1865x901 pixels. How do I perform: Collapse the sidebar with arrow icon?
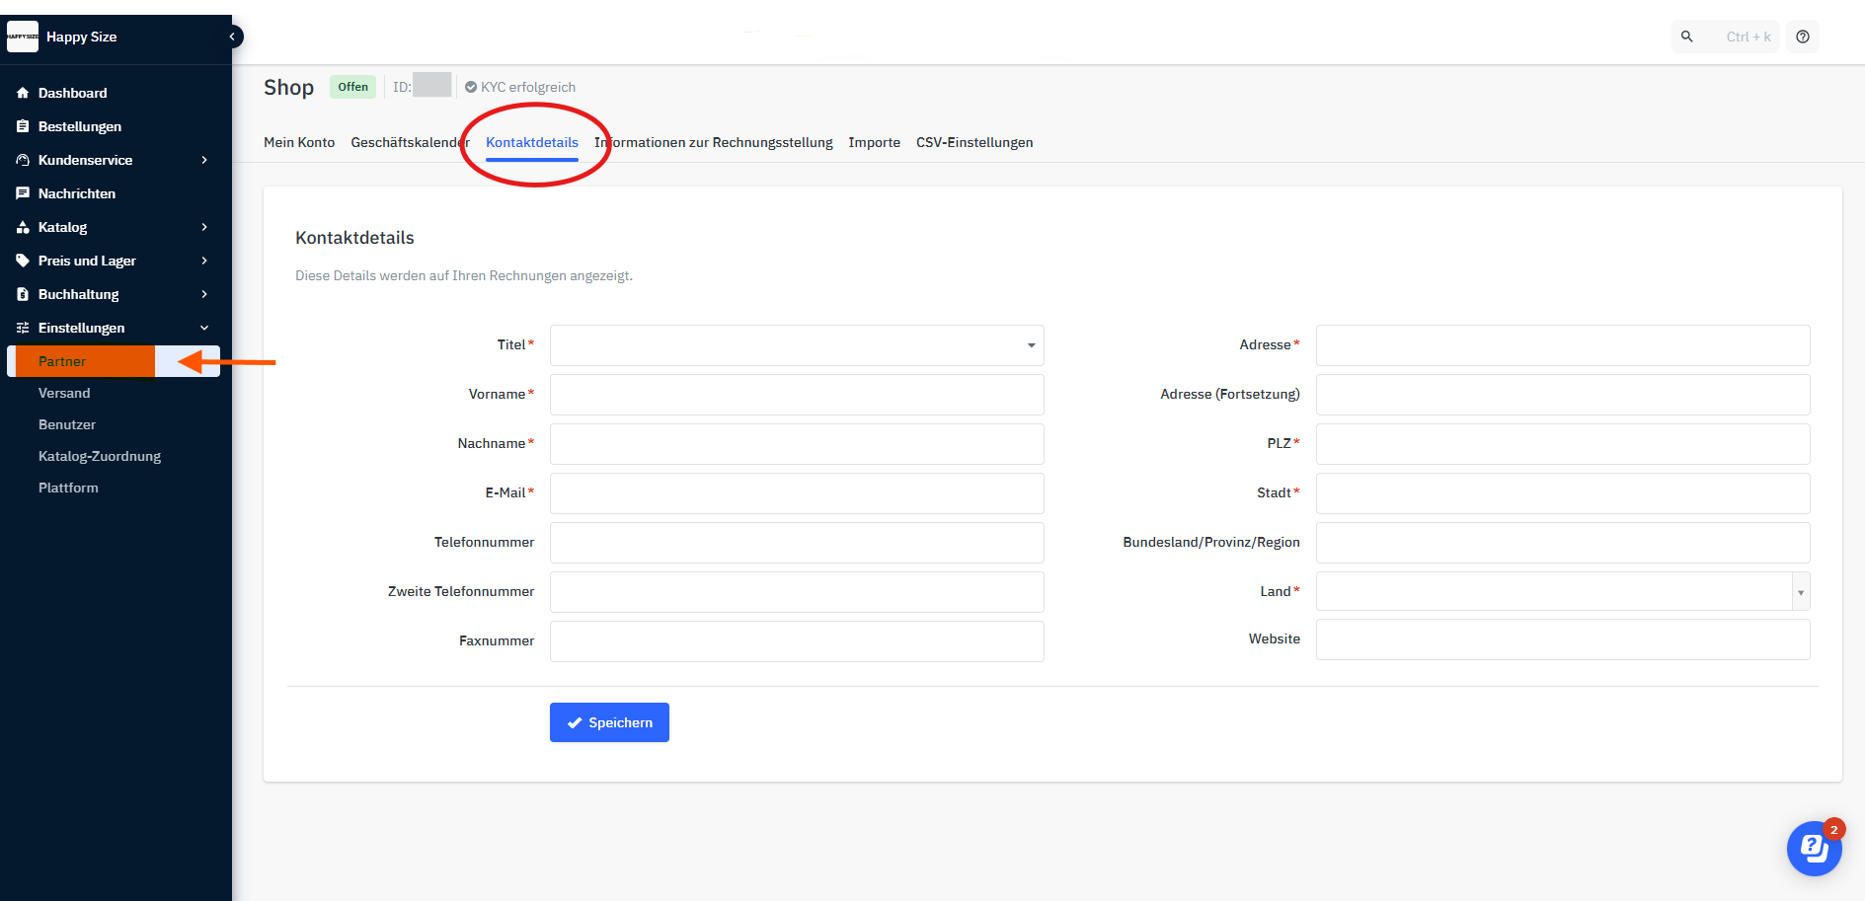click(x=232, y=37)
